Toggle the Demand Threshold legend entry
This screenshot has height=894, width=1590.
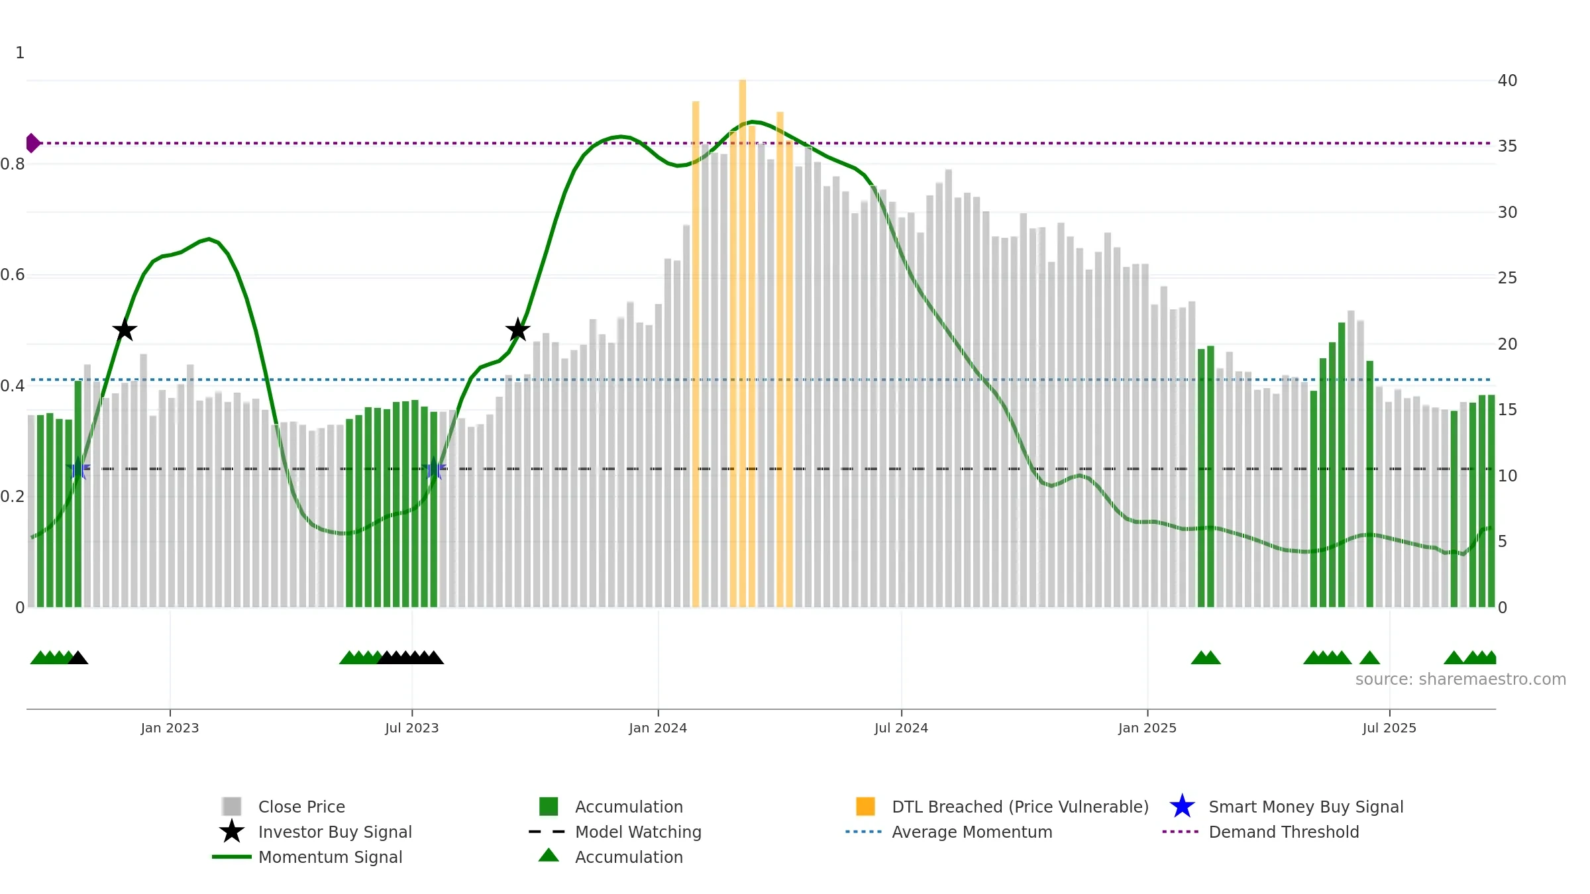1260,832
